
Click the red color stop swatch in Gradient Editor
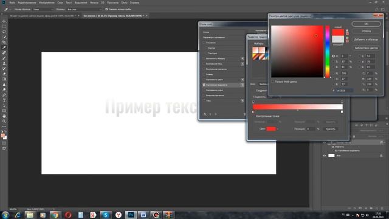click(x=271, y=129)
